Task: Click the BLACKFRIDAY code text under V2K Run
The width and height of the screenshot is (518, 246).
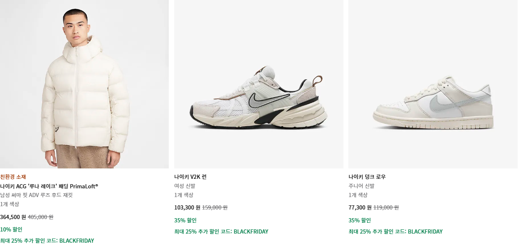Action: coord(251,231)
